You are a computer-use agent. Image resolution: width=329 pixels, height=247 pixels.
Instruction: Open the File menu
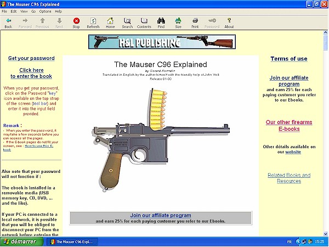(x=4, y=12)
